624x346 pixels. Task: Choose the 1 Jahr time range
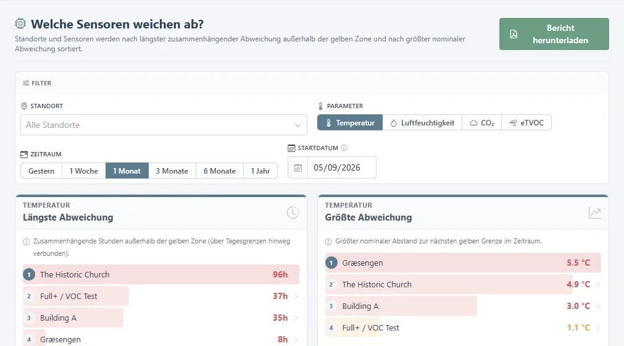point(260,171)
